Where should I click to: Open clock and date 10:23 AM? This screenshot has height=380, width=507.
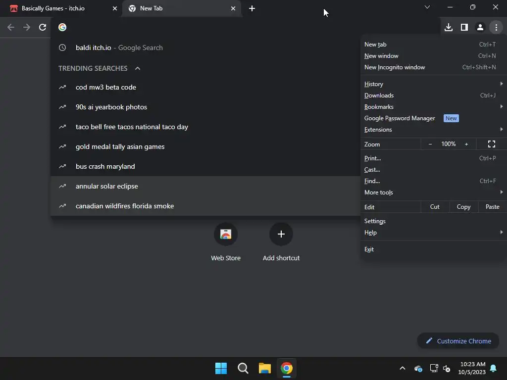pyautogui.click(x=472, y=368)
